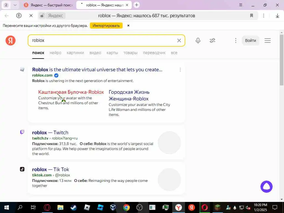Image resolution: width=284 pixels, height=213 pixels.
Task: Open the hamburger menu on Yandex page
Action: point(268,40)
